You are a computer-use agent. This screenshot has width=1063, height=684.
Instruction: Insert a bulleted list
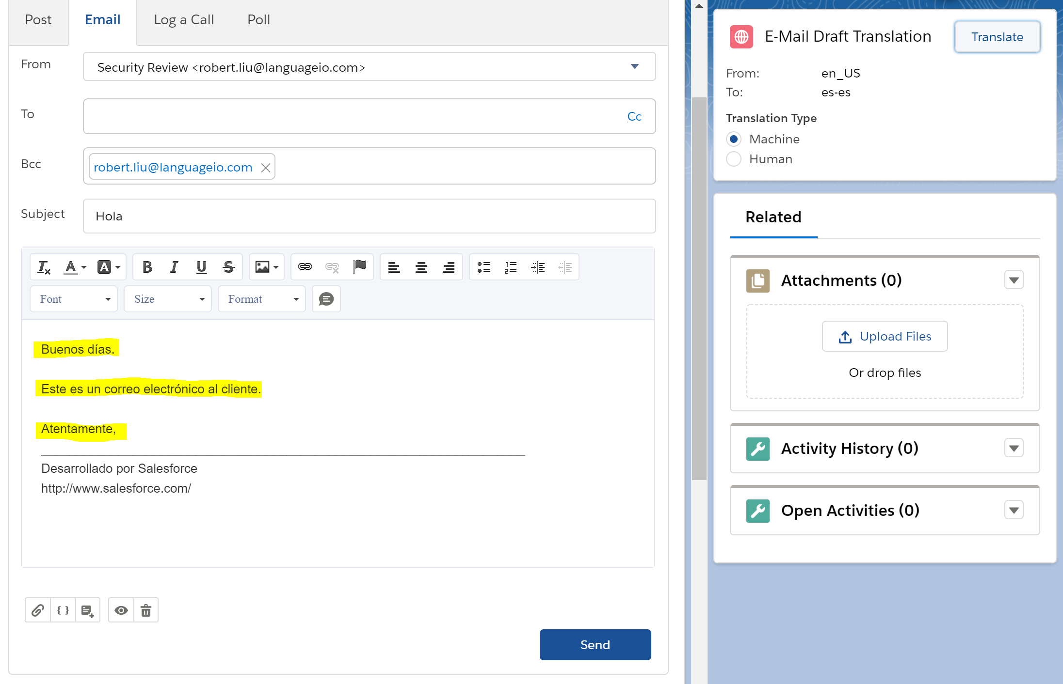(483, 267)
